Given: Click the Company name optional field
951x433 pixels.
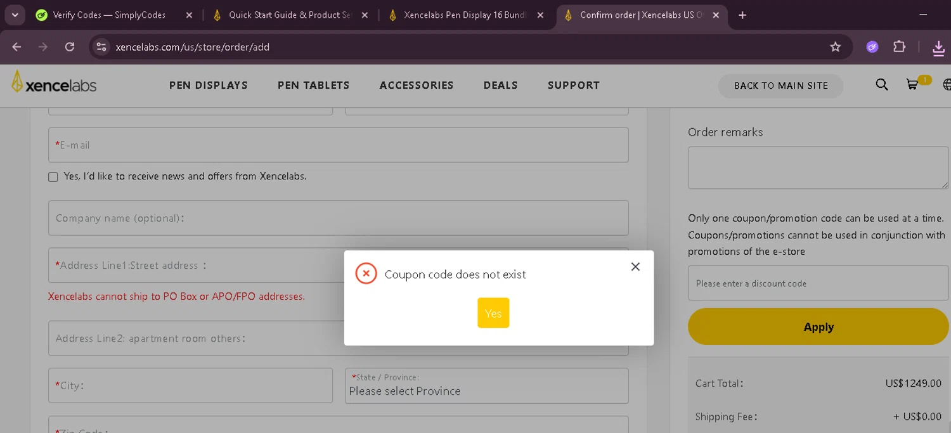Looking at the screenshot, I should pos(339,218).
